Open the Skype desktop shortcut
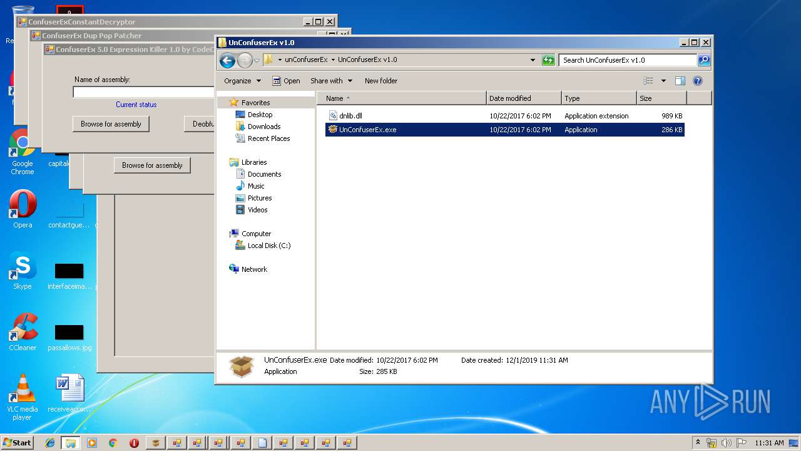The width and height of the screenshot is (801, 451). pyautogui.click(x=23, y=271)
